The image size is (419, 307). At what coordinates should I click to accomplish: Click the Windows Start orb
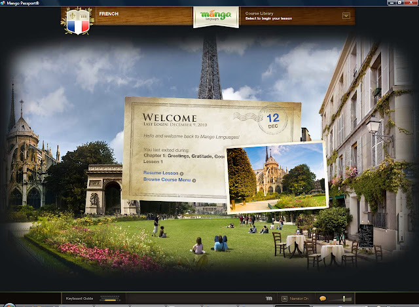click(x=9, y=305)
